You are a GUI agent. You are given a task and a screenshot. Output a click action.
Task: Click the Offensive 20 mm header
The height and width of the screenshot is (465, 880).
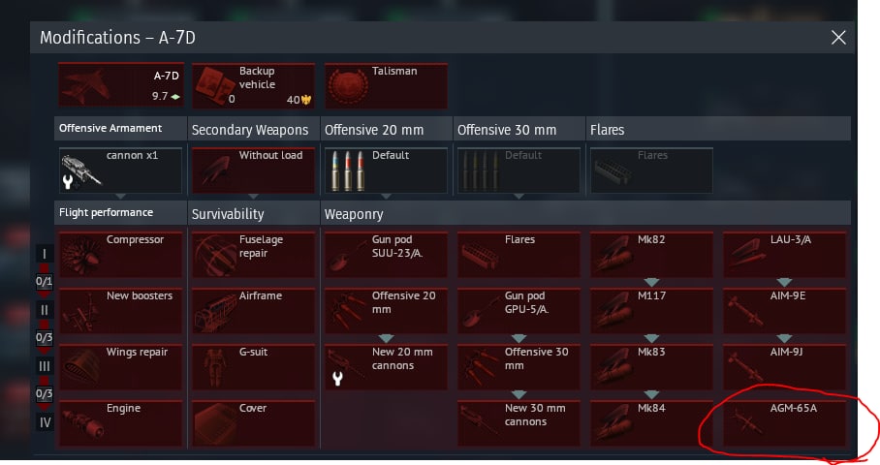(x=386, y=130)
